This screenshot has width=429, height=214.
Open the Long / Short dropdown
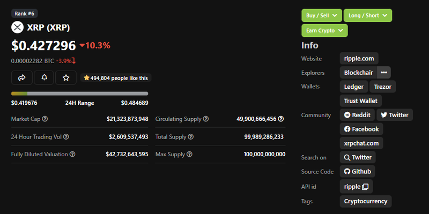pos(367,16)
